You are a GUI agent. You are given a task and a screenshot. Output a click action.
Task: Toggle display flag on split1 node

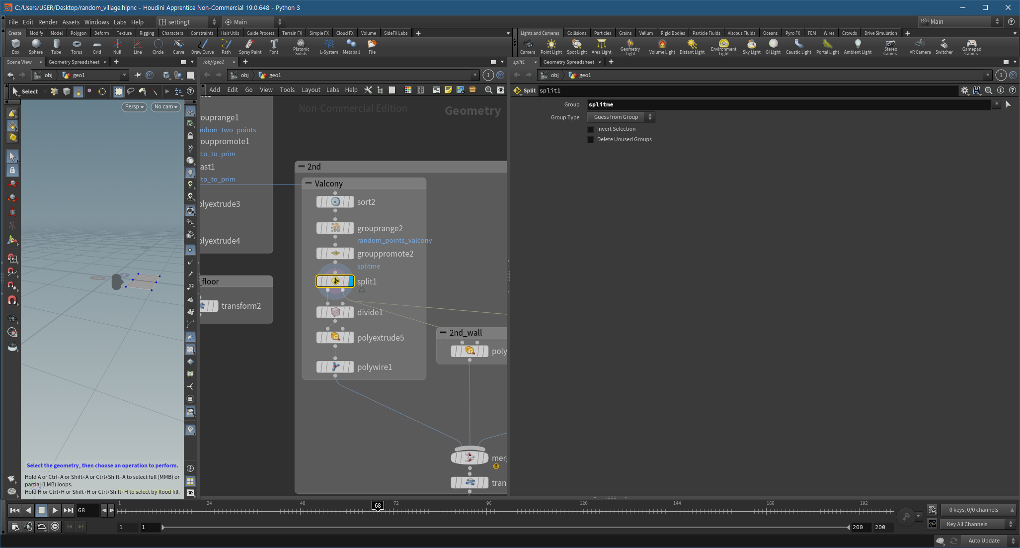point(351,281)
